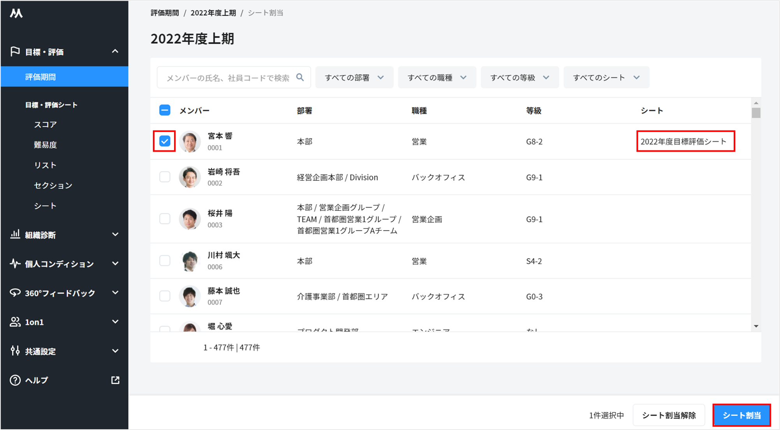Click the シート割当解除 button
Image resolution: width=780 pixels, height=430 pixels.
point(668,415)
